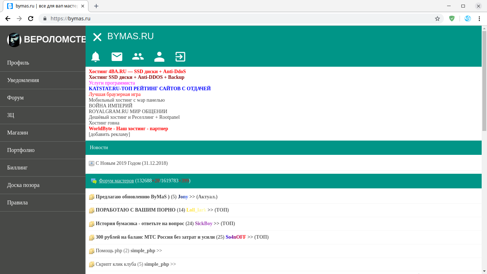Viewport: 487px width, 274px height.
Task: Reload the page
Action: click(x=31, y=19)
